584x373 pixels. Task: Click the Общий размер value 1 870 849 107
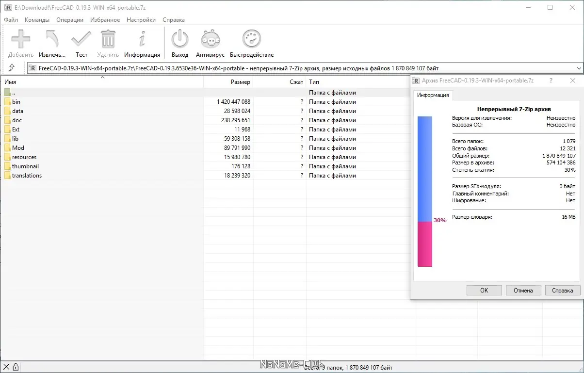559,156
